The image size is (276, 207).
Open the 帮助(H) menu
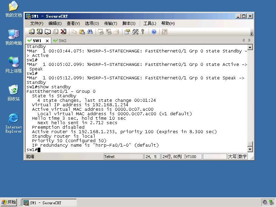(168, 23)
